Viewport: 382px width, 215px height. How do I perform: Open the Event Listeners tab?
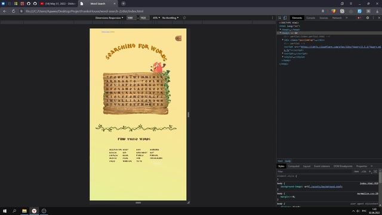point(322,166)
